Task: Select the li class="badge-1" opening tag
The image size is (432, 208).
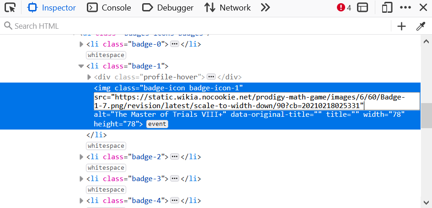Action: pyautogui.click(x=127, y=66)
